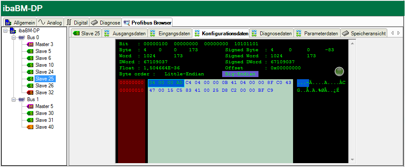
Task: Open the Ausgangsdaten tab
Action: click(x=125, y=33)
